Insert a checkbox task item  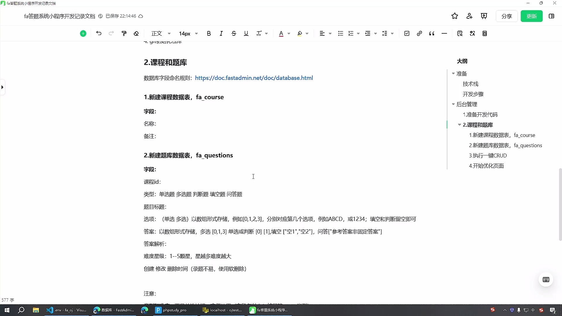[407, 33]
